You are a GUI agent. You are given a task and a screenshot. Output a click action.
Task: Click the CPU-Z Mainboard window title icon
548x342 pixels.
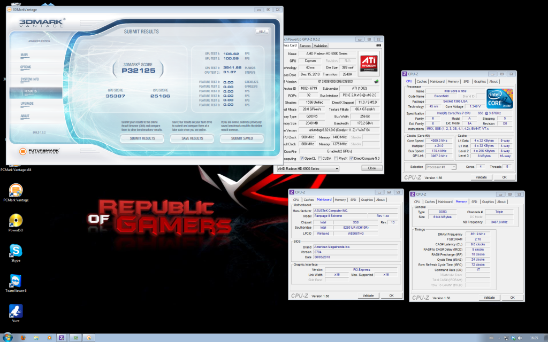coord(292,192)
